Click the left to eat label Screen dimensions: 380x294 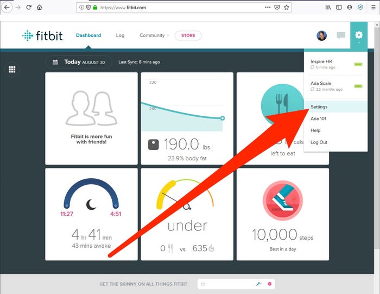point(283,153)
